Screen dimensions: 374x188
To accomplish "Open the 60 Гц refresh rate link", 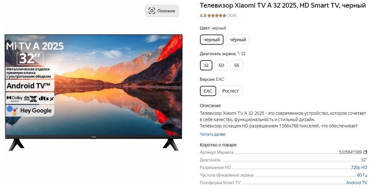I will [362, 175].
